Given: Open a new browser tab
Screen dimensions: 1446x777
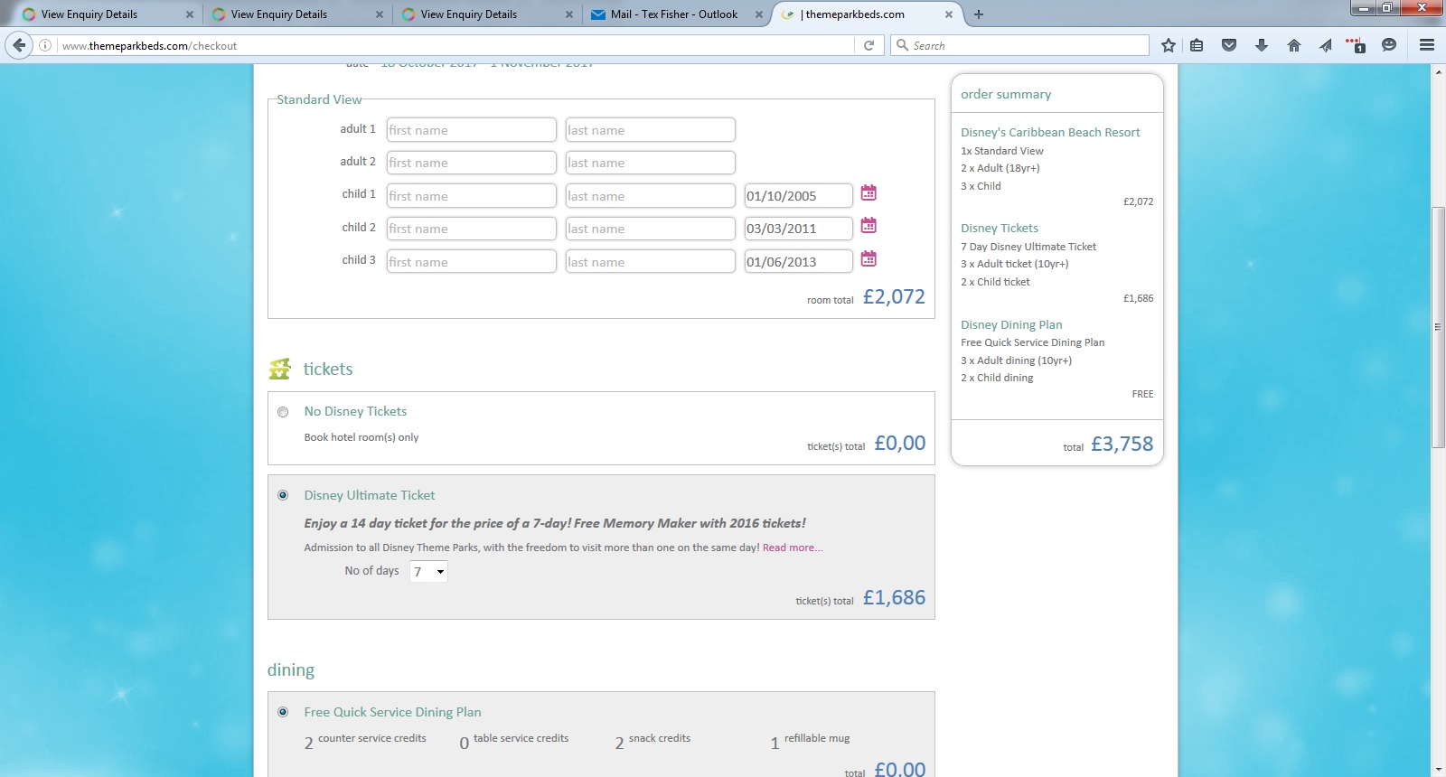Looking at the screenshot, I should [x=979, y=14].
